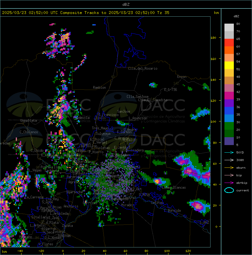Screen dimensions: 252x255
Task: Click the 'Encon' place label on the map
Action: coord(182,77)
